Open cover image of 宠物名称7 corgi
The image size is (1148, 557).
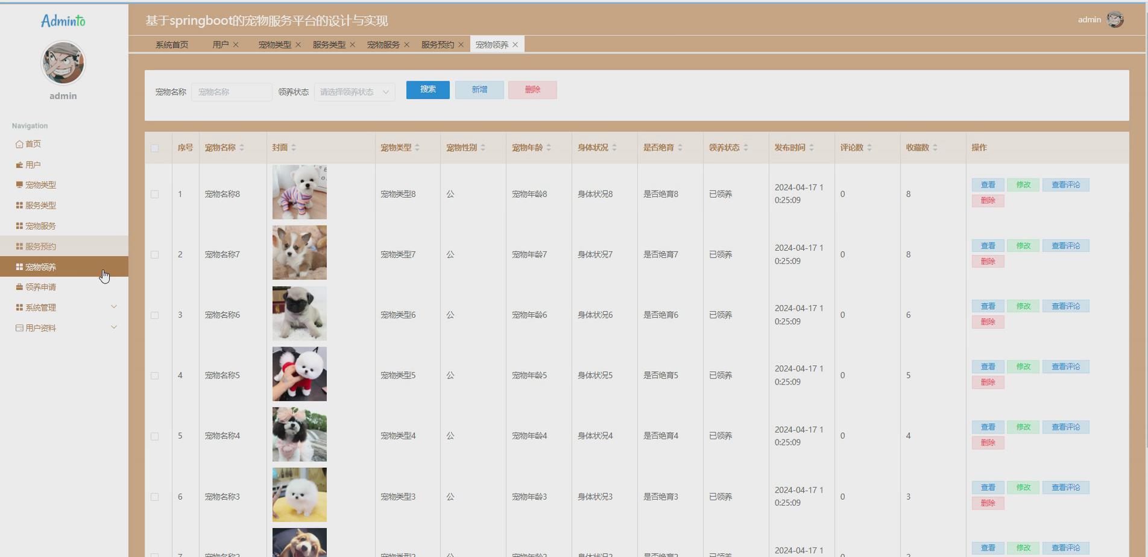[x=300, y=253]
